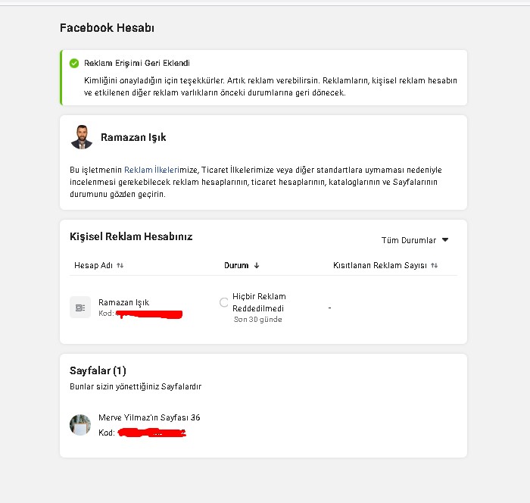530x503 pixels.
Task: Click the green checkmark success icon
Action: click(x=74, y=64)
